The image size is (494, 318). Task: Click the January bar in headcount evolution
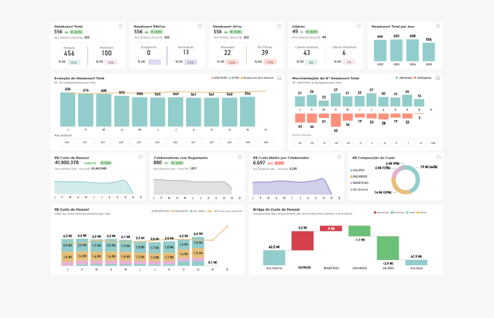[x=68, y=110]
